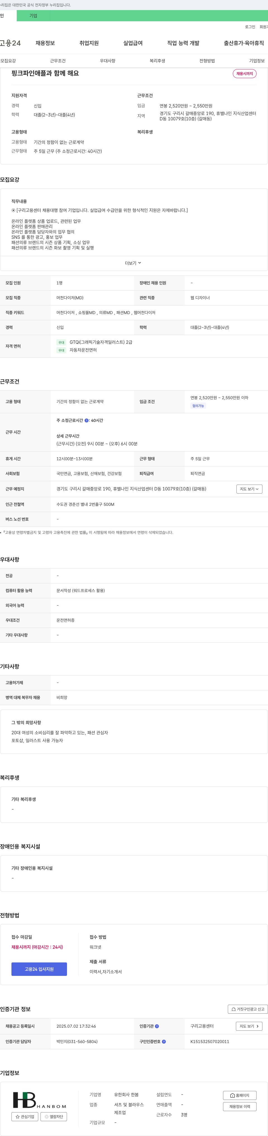Select 운전면허증 in 우대조건 row
268x1136 pixels.
(66, 620)
